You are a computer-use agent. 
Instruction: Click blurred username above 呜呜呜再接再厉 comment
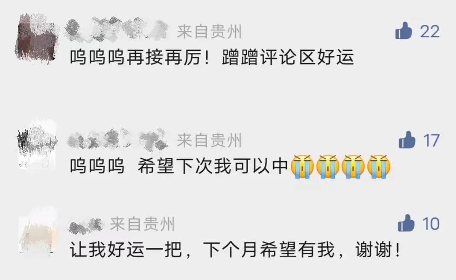[116, 29]
